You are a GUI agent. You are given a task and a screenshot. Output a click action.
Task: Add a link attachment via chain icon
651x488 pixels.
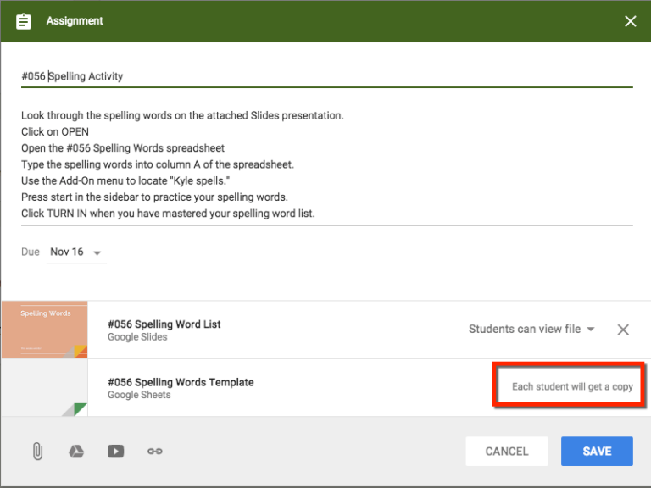coord(154,452)
